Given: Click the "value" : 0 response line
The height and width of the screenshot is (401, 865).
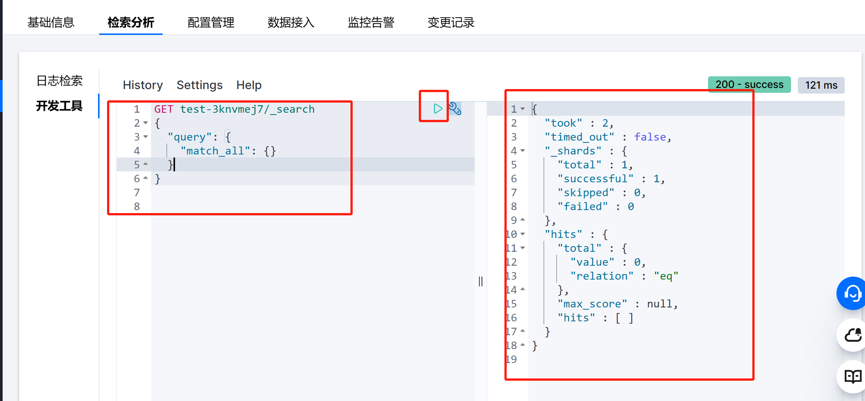Looking at the screenshot, I should (x=608, y=262).
